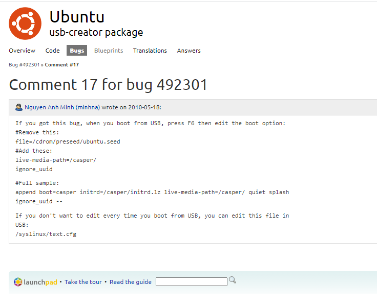
Task: Click the Comment #17 breadcrumb text
Action: click(x=62, y=65)
